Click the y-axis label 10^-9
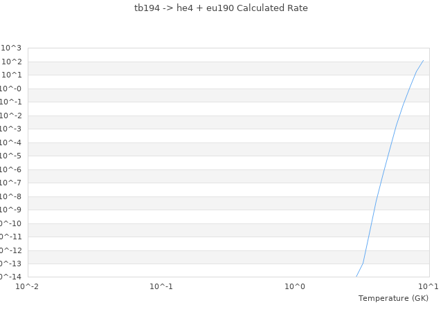Image resolution: width=443 pixels, height=332 pixels. (10, 210)
